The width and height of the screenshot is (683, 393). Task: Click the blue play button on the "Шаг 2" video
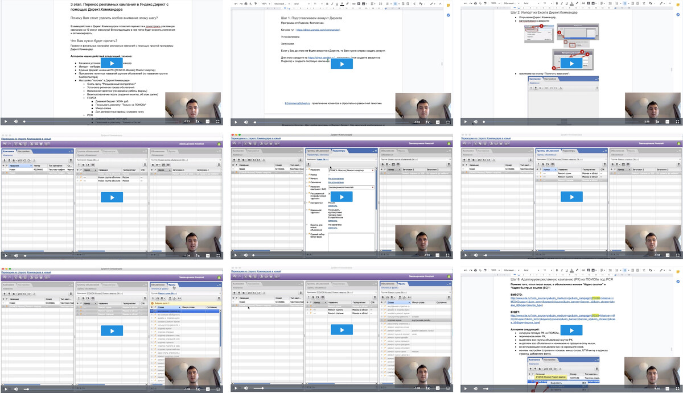point(572,63)
